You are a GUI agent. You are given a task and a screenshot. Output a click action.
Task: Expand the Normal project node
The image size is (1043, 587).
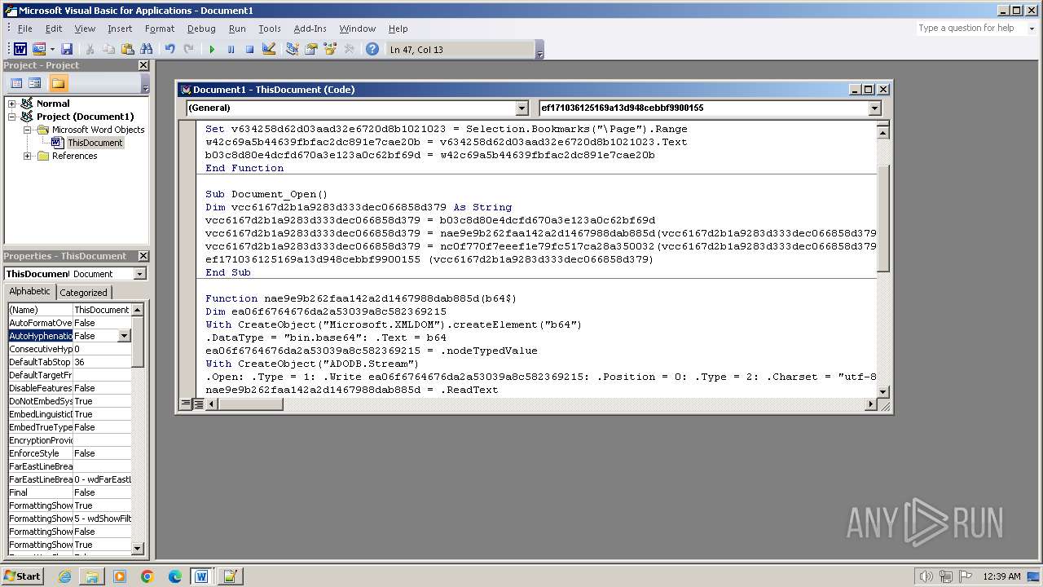[x=12, y=104]
